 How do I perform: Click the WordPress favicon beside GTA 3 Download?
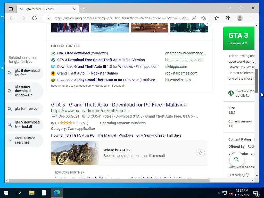coord(53,60)
